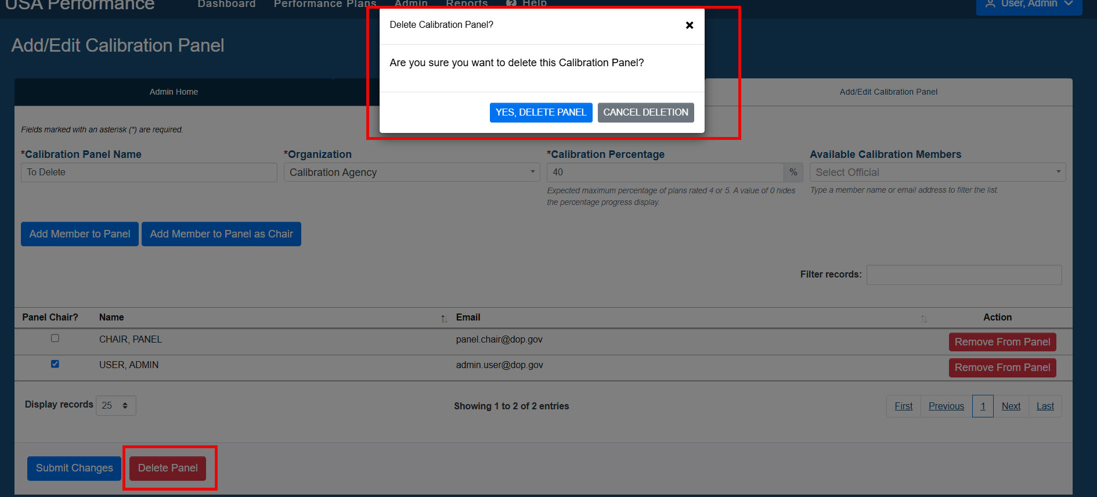
Task: Click the Delete Panel button
Action: tap(168, 468)
